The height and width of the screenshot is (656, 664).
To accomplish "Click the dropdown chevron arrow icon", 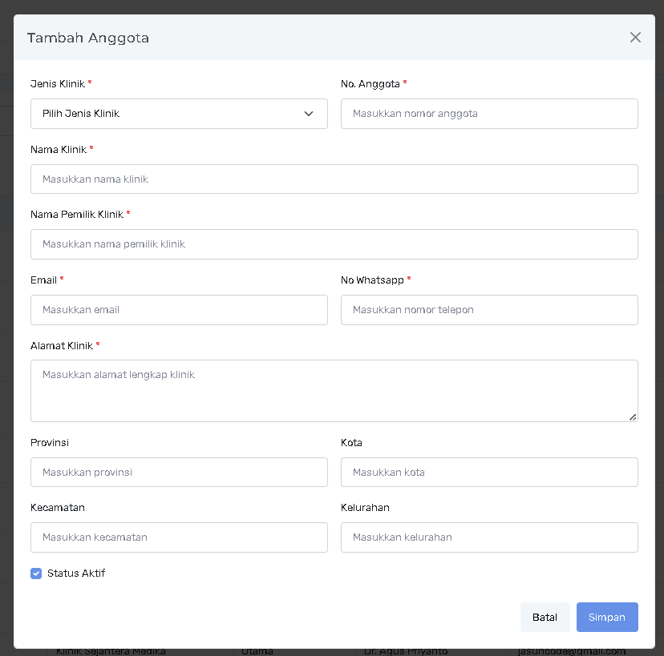I will click(309, 114).
